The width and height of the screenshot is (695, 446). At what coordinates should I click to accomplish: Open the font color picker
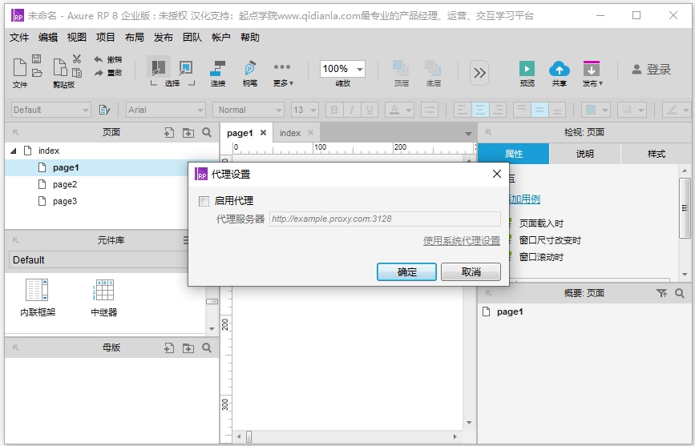[399, 110]
